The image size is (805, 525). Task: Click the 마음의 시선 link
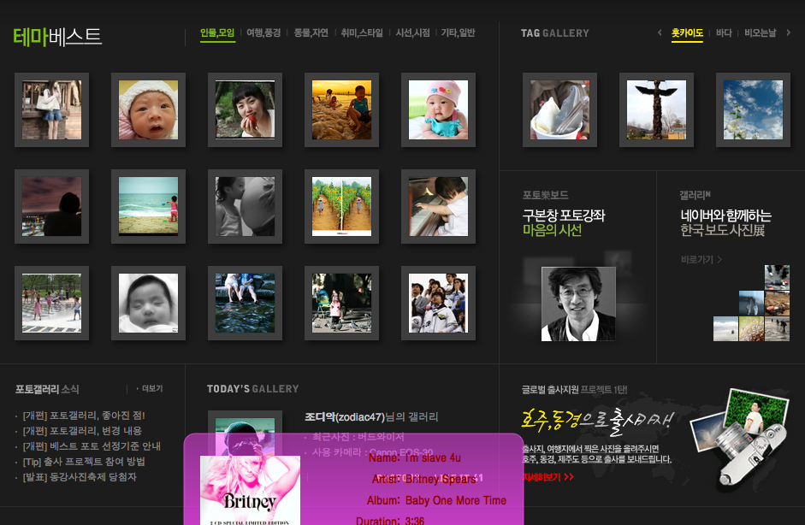pyautogui.click(x=552, y=230)
